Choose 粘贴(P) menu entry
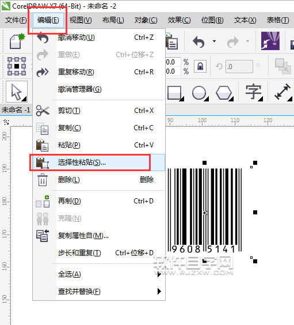Screen dimensions: 294x325 [x=99, y=145]
